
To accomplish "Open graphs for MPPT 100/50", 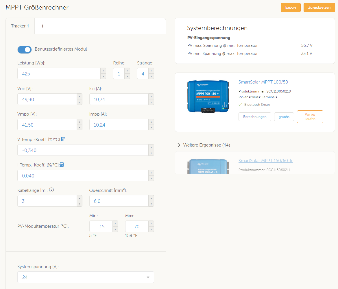I will (x=284, y=116).
